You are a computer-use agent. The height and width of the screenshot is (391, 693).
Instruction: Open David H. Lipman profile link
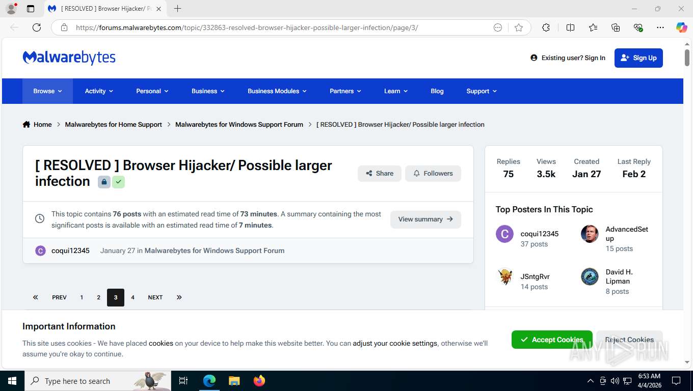(x=619, y=276)
